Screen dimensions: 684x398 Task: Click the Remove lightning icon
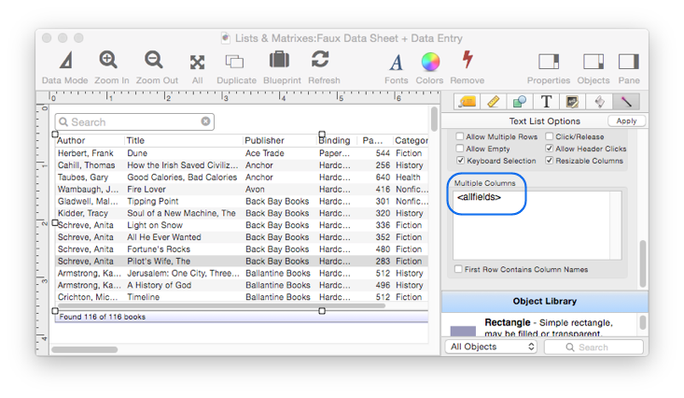click(x=468, y=67)
